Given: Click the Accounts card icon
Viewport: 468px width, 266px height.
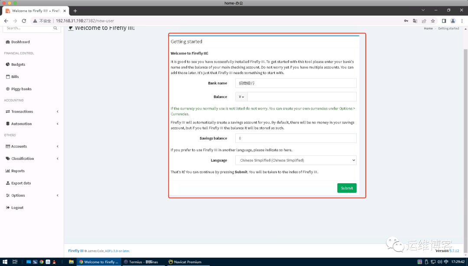Looking at the screenshot, I should [x=8, y=146].
